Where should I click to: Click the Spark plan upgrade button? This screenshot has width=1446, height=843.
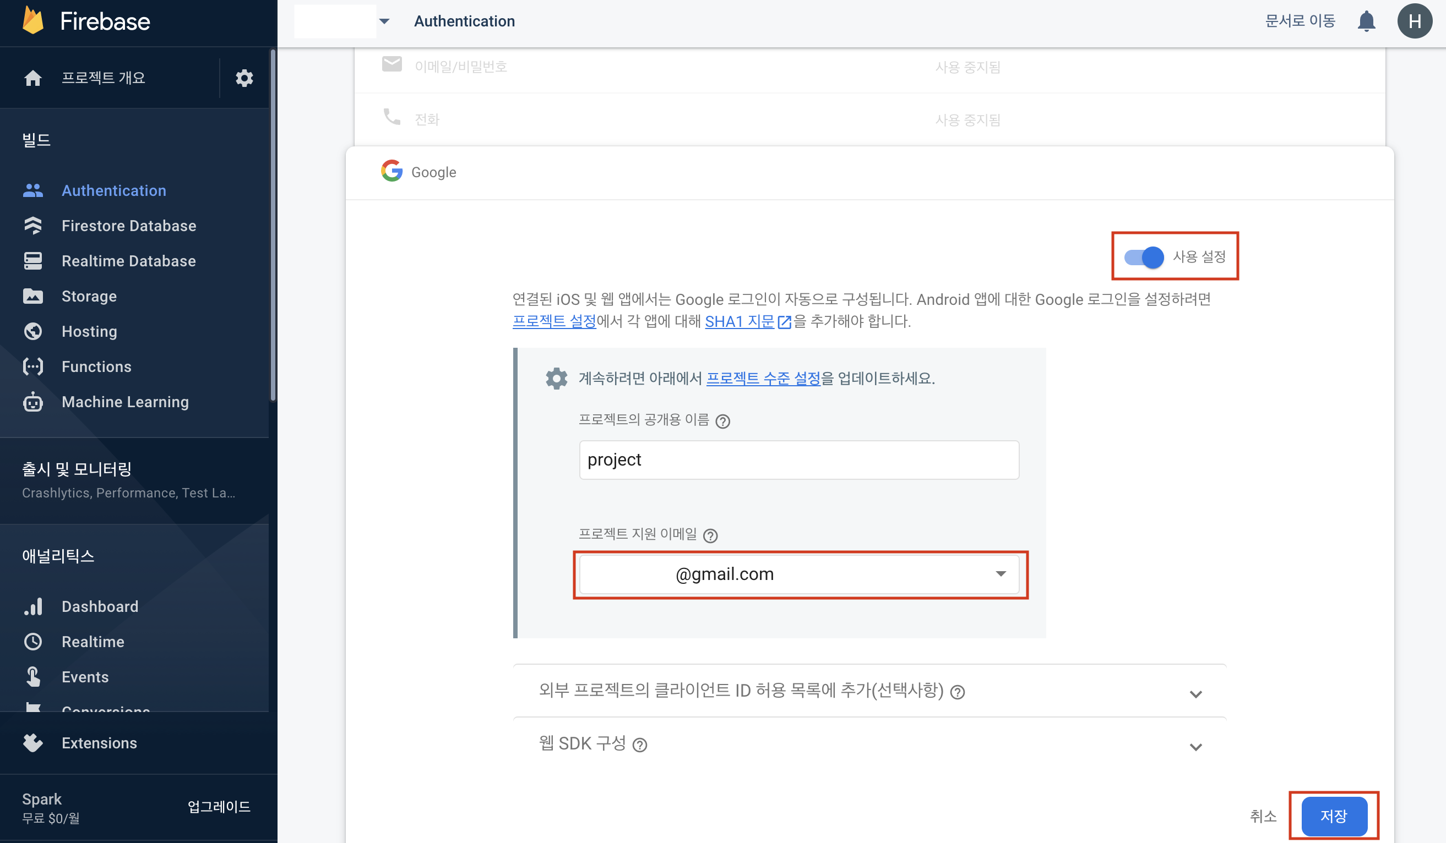219,807
